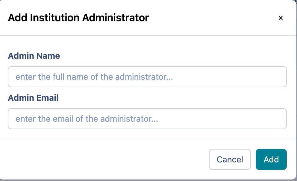Focus the Admin Email input box
Image resolution: width=297 pixels, height=181 pixels.
[x=147, y=119]
